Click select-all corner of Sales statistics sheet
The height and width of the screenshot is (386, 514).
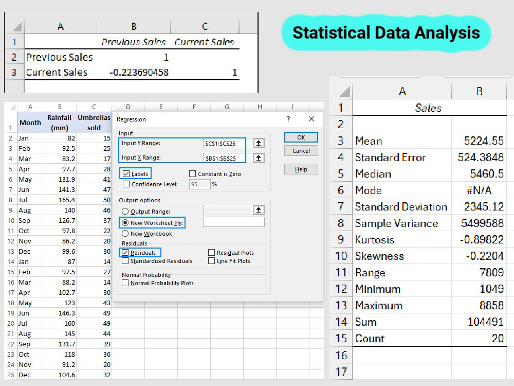[x=341, y=91]
